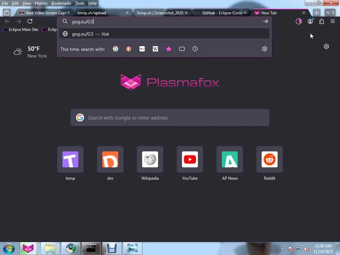
Task: Search bookmarks using the star icon
Action: coord(168,49)
